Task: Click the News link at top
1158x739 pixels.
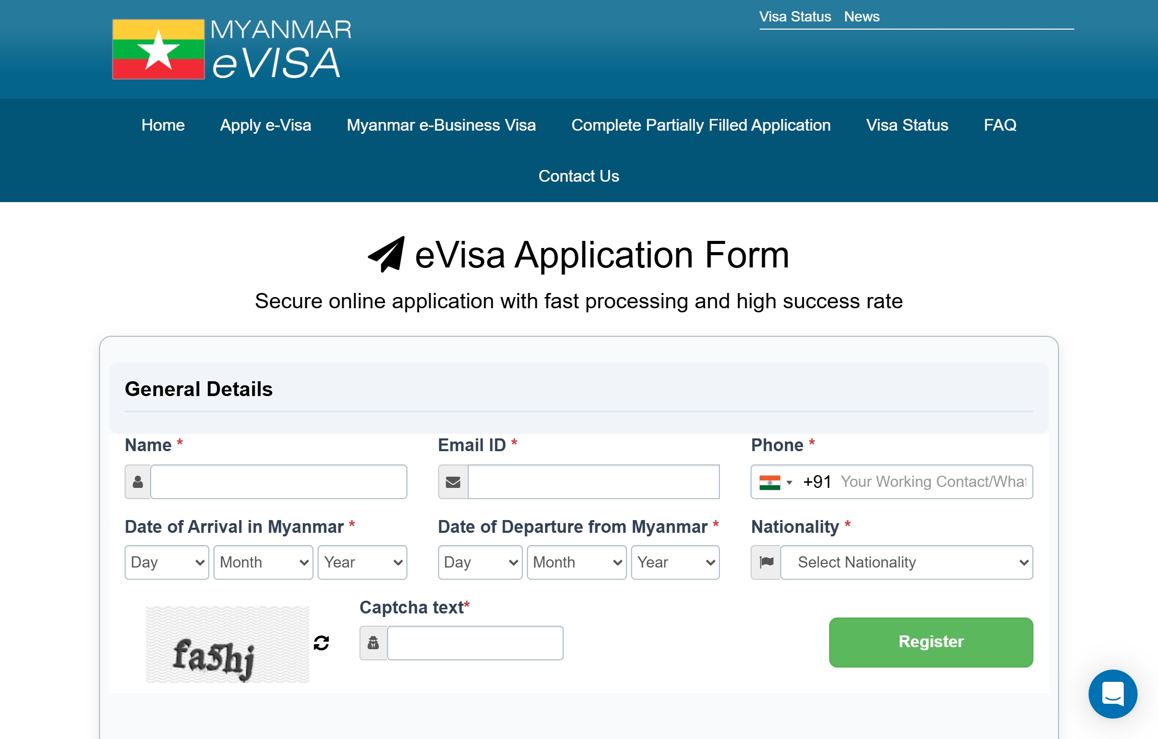Action: click(x=861, y=17)
